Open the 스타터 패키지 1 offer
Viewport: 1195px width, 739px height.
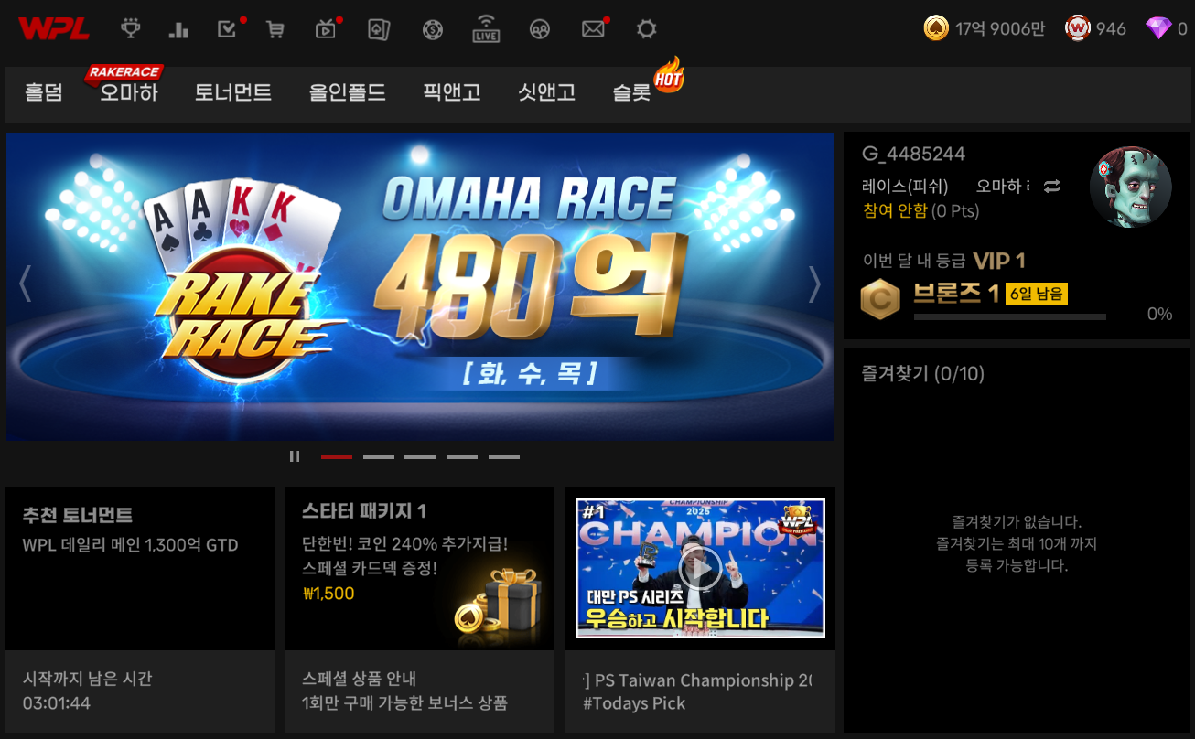click(x=419, y=567)
